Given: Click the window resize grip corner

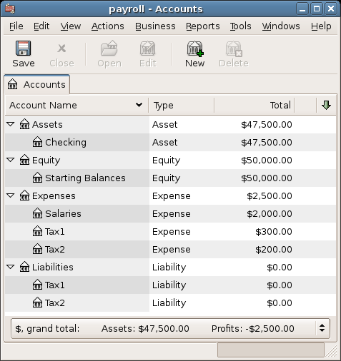Looking at the screenshot, I should coord(332,351).
